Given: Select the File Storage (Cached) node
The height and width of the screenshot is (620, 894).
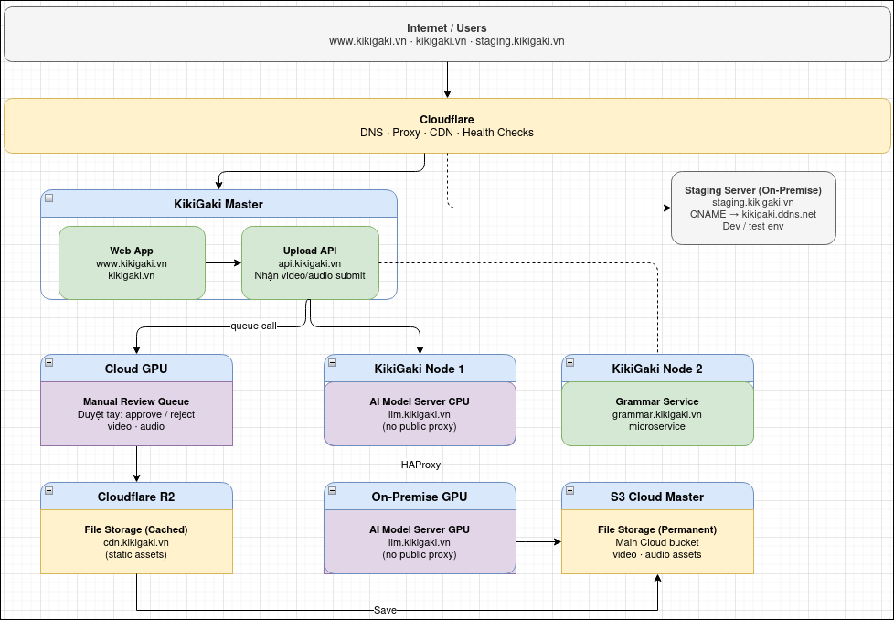Looking at the screenshot, I should (x=136, y=542).
